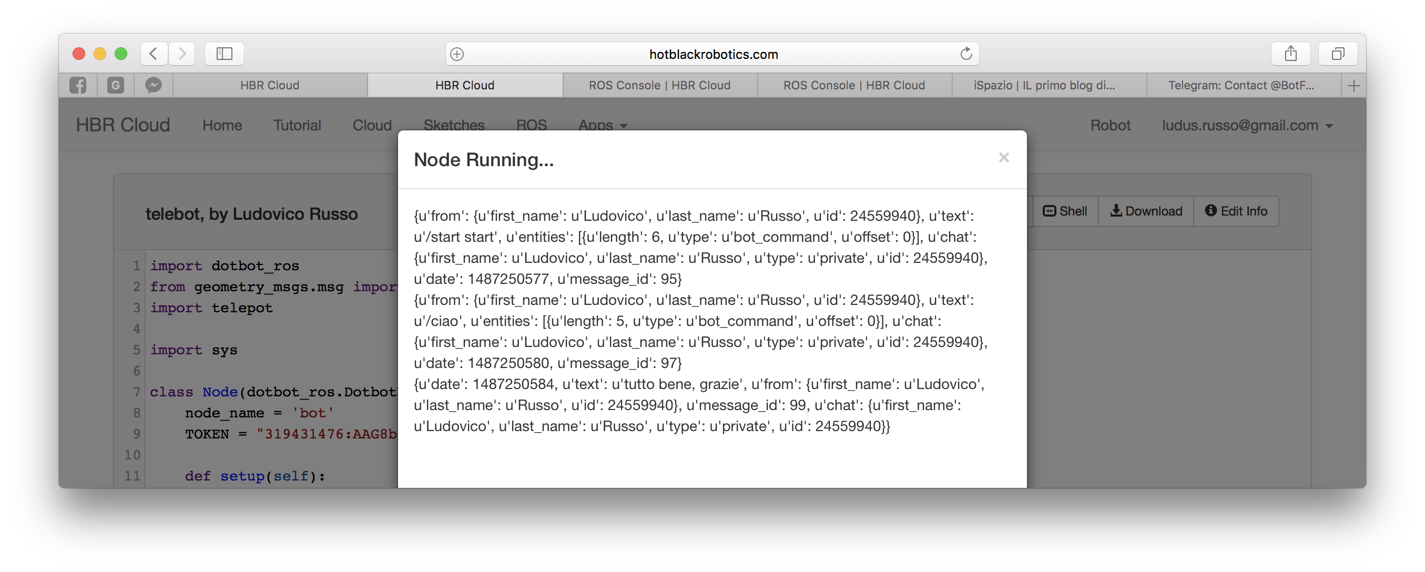Screen dimensions: 1425x572
Task: Click the Facebook shortcut icon
Action: pyautogui.click(x=79, y=85)
